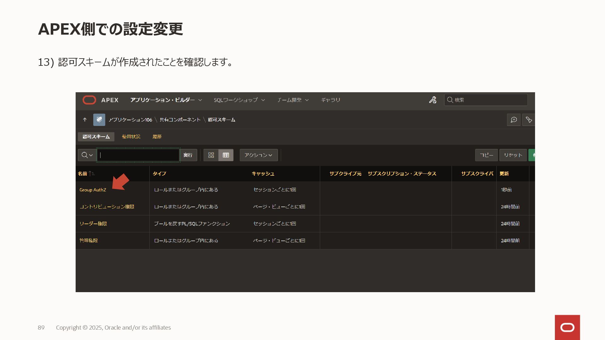Click the Oracle logo on the slide
Screen dimensions: 605x340
coord(567,327)
